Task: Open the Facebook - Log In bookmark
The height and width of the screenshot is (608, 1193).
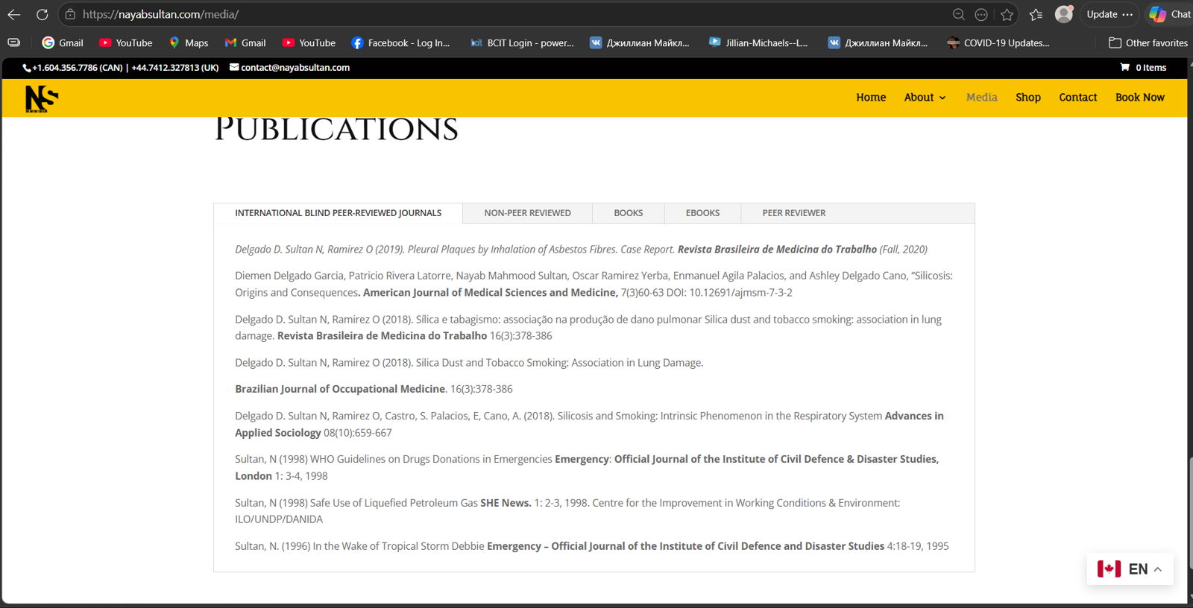Action: (x=400, y=42)
